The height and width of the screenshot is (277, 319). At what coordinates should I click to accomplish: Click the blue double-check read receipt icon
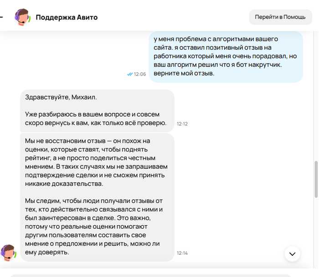130,74
